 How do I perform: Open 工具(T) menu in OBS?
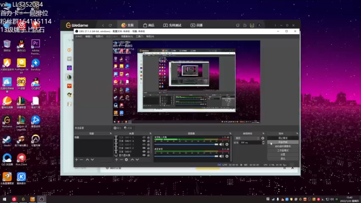tap(139, 37)
